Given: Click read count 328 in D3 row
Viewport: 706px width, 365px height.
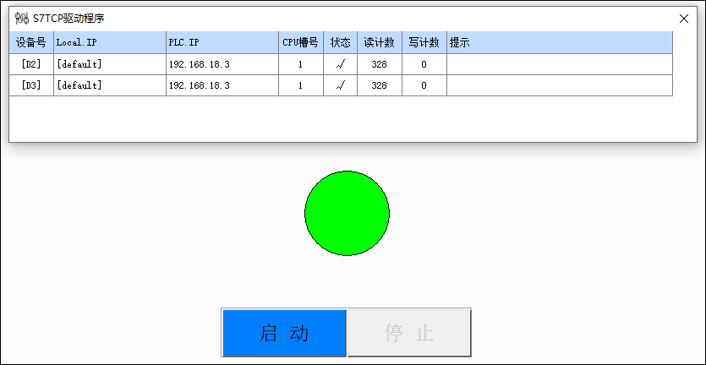Looking at the screenshot, I should coord(380,85).
